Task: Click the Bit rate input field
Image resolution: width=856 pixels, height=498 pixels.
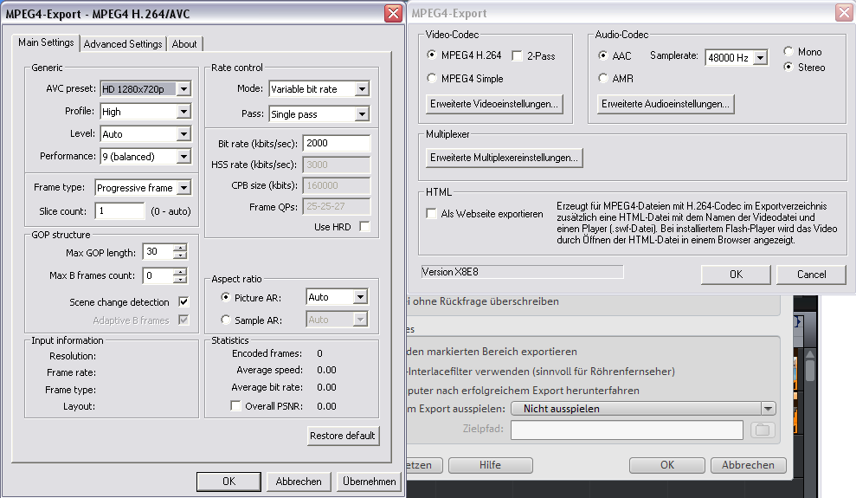Action: pyautogui.click(x=336, y=143)
